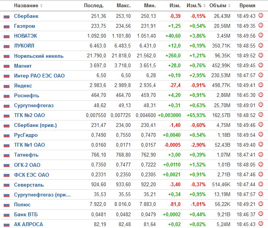Click the Russian flag icon beside ОГК-2 ОАО

pos(6,165)
